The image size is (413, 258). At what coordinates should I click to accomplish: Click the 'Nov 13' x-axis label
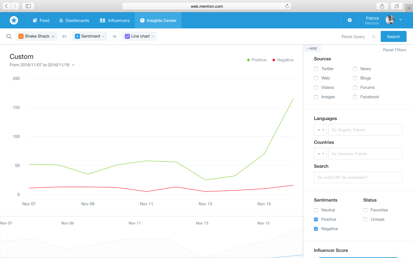205,204
